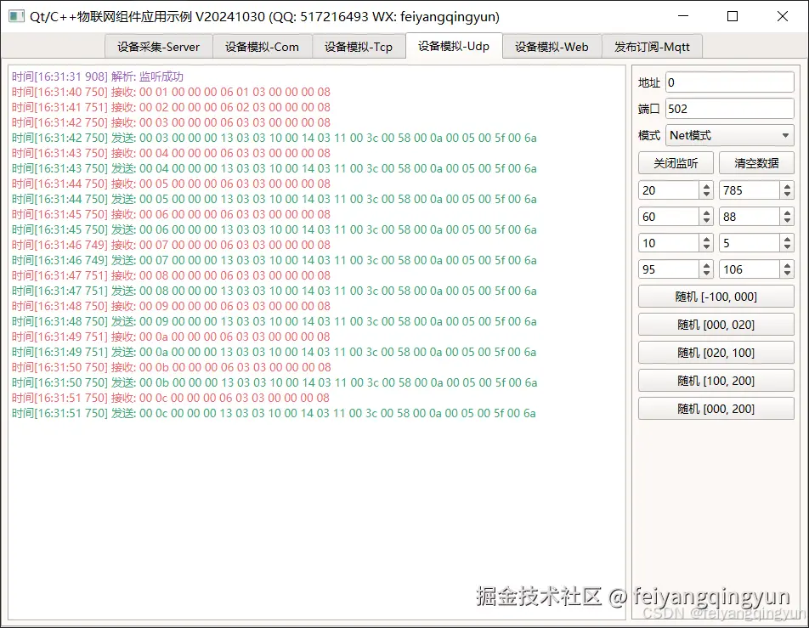809x628 pixels.
Task: Decrease the spin box value 5
Action: [x=787, y=247]
